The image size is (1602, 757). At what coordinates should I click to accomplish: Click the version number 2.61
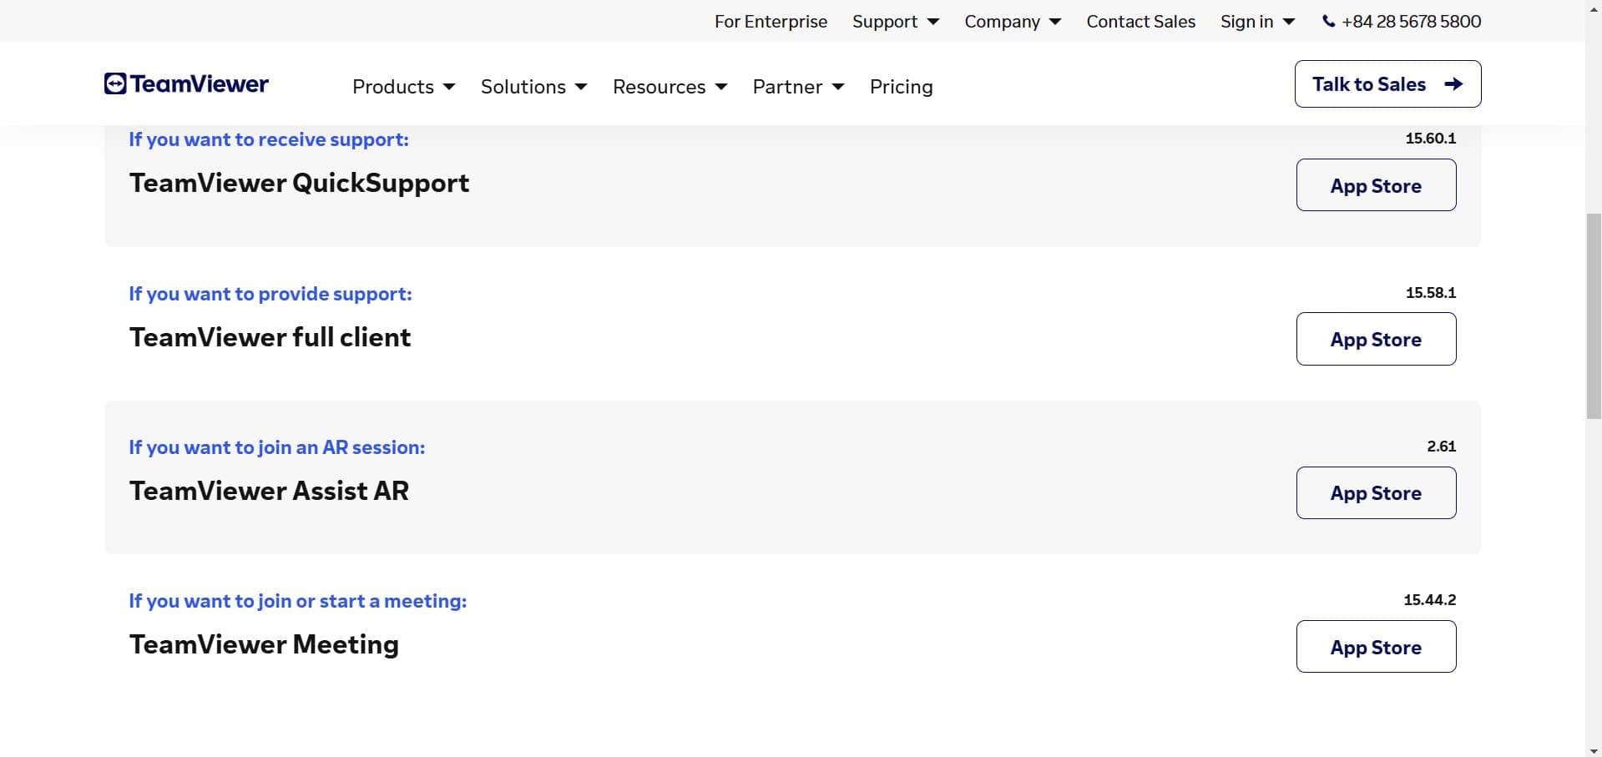(x=1441, y=447)
